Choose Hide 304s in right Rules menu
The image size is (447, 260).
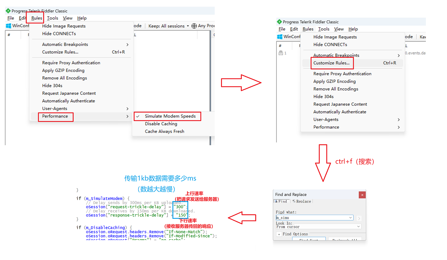323,97
